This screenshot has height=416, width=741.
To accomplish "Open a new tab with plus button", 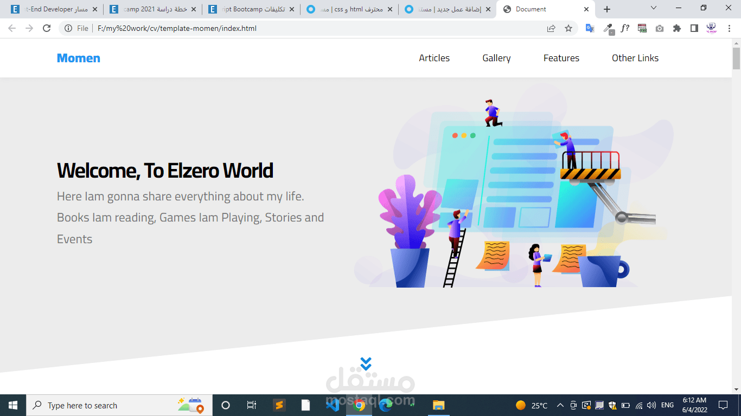I will (607, 9).
